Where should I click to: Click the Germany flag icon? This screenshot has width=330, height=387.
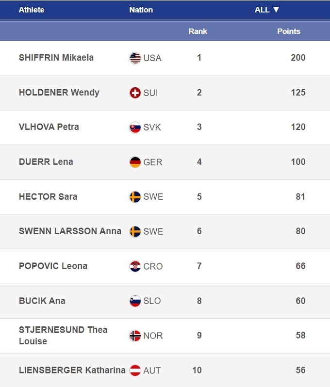pyautogui.click(x=135, y=162)
